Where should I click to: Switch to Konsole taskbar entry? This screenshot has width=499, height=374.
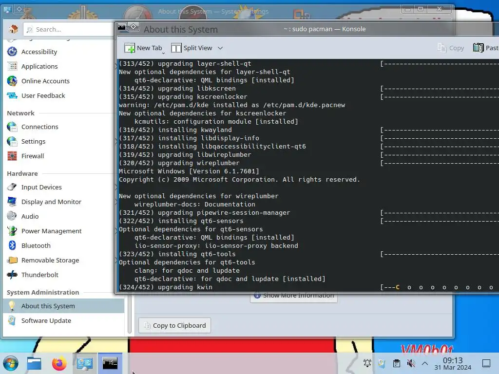tap(110, 363)
